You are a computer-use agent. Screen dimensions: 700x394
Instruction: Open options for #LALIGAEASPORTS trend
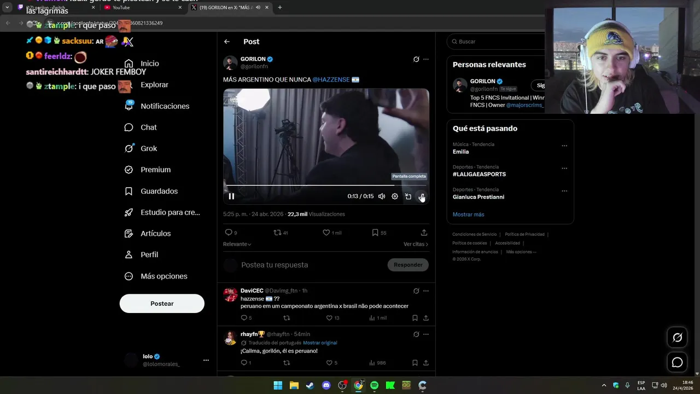pos(564,168)
